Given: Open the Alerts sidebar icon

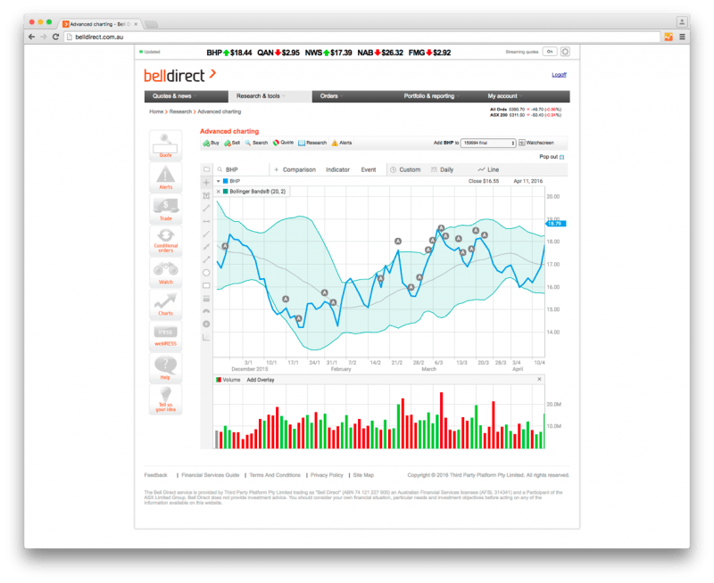Looking at the screenshot, I should click(165, 177).
